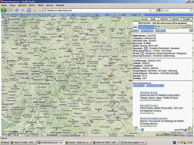This screenshot has height=145, width=194.
Task: Switch map type to Hybridní
Action: (175, 19)
